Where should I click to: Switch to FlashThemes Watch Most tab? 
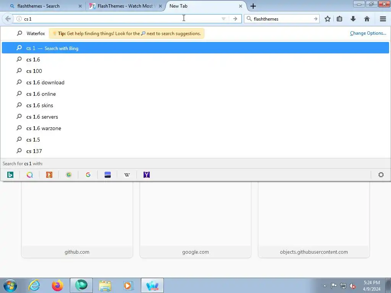[125, 6]
